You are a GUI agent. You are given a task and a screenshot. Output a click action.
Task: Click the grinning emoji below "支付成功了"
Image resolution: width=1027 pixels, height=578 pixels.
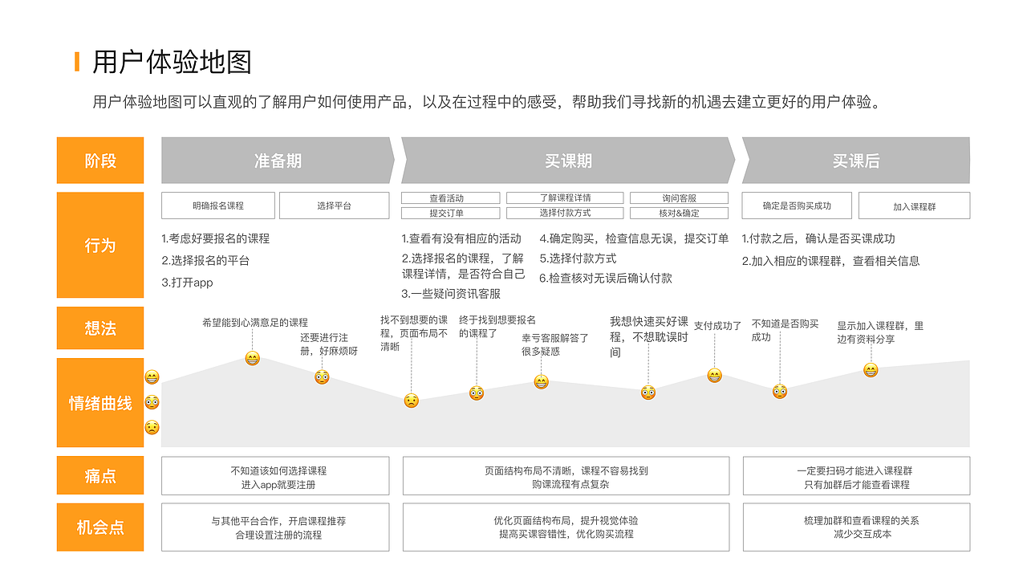tap(712, 375)
